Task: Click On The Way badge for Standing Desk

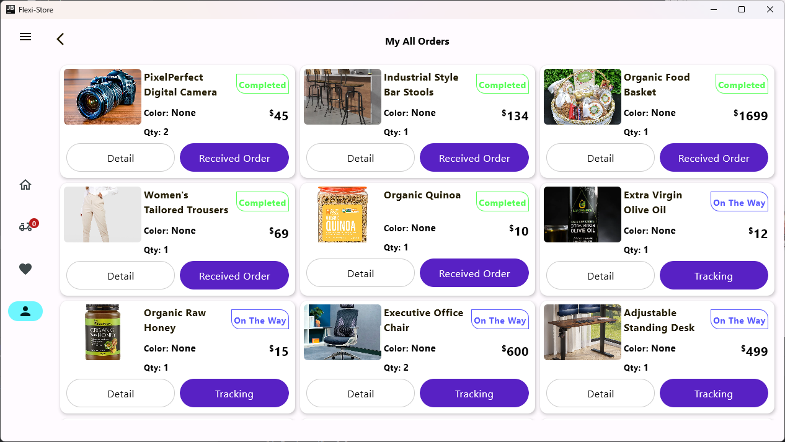Action: (738, 320)
